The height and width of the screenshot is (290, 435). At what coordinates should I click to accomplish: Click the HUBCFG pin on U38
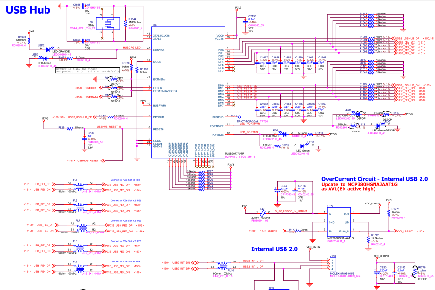[x=159, y=50]
